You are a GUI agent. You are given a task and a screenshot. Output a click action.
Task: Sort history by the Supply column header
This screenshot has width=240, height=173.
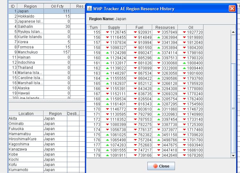tap(114, 27)
